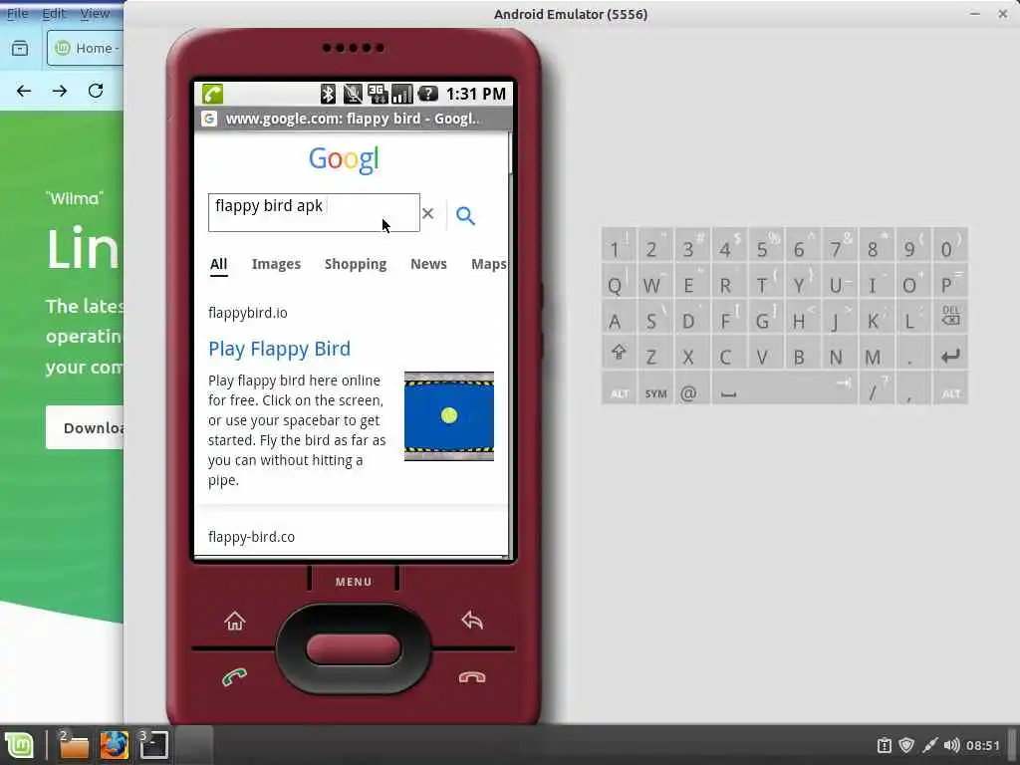Click the signal strength bars icon
The image size is (1020, 765).
pos(402,94)
